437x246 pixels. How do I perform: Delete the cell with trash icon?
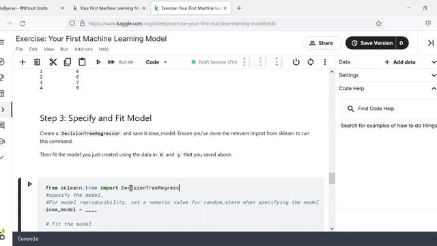(37, 62)
